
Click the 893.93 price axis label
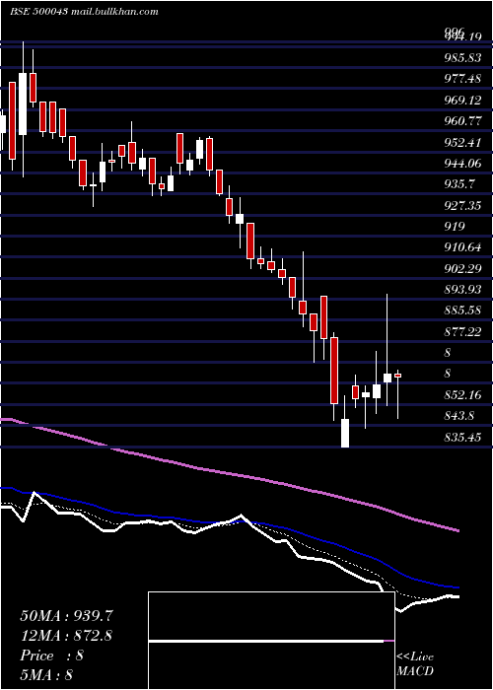(462, 290)
